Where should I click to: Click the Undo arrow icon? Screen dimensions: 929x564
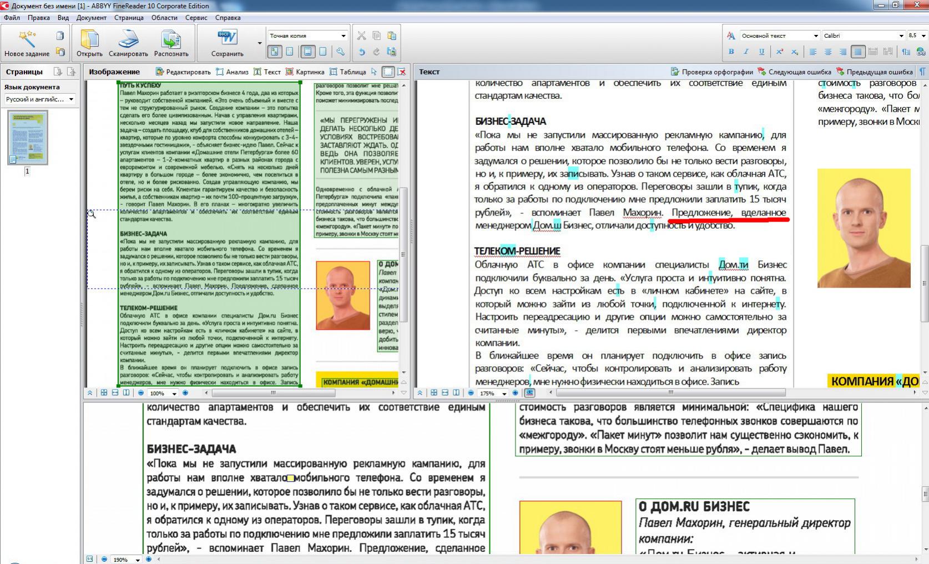point(361,52)
